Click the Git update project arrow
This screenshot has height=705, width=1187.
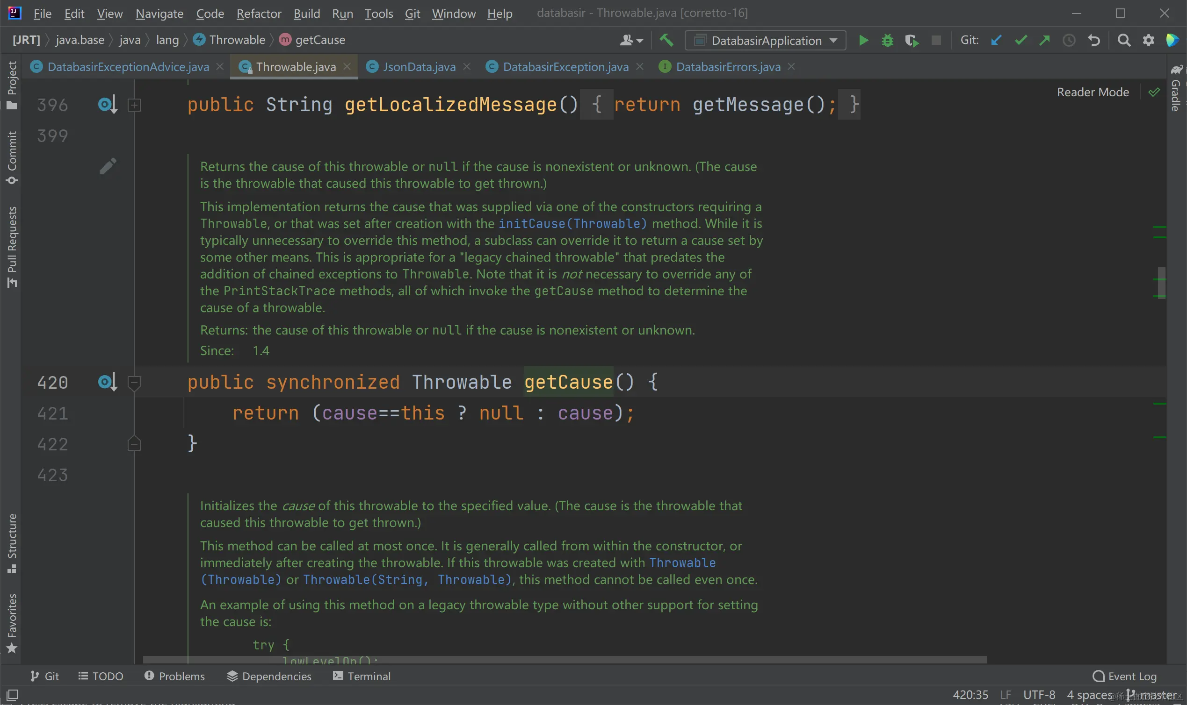tap(996, 40)
